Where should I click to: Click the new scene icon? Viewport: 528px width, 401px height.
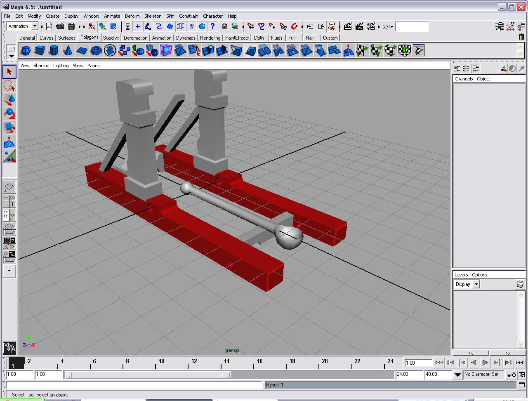tap(49, 26)
